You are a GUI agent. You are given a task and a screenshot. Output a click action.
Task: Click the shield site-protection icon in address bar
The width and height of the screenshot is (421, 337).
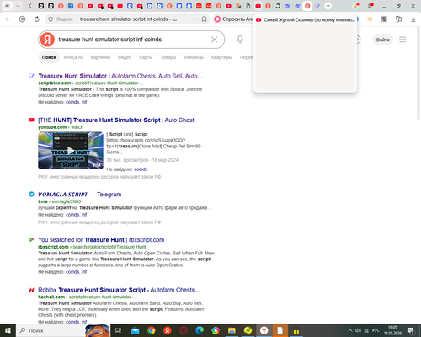coord(51,19)
